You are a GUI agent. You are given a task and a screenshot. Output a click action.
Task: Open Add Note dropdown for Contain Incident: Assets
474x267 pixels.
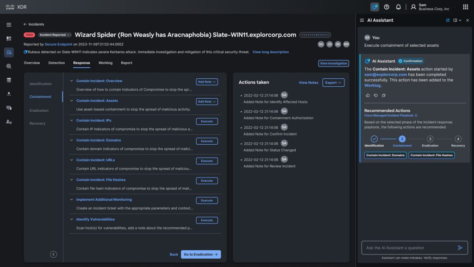[207, 102]
